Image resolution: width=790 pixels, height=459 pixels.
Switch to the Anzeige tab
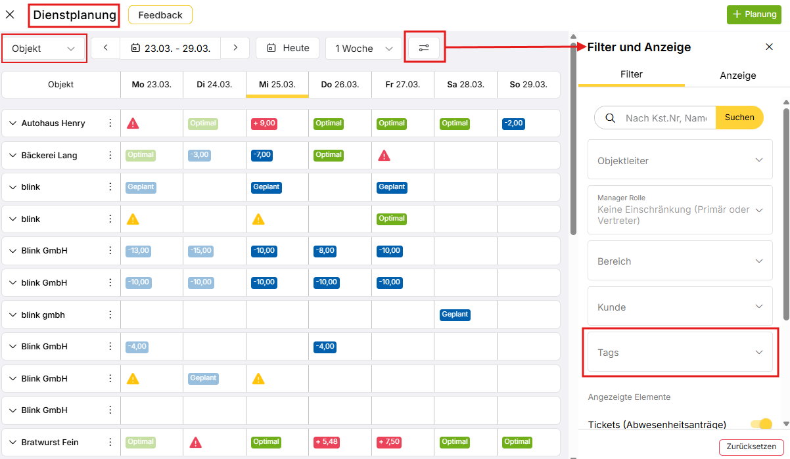coord(737,76)
